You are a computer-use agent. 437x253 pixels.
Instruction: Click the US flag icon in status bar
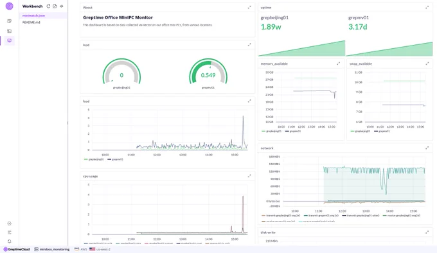point(93,249)
